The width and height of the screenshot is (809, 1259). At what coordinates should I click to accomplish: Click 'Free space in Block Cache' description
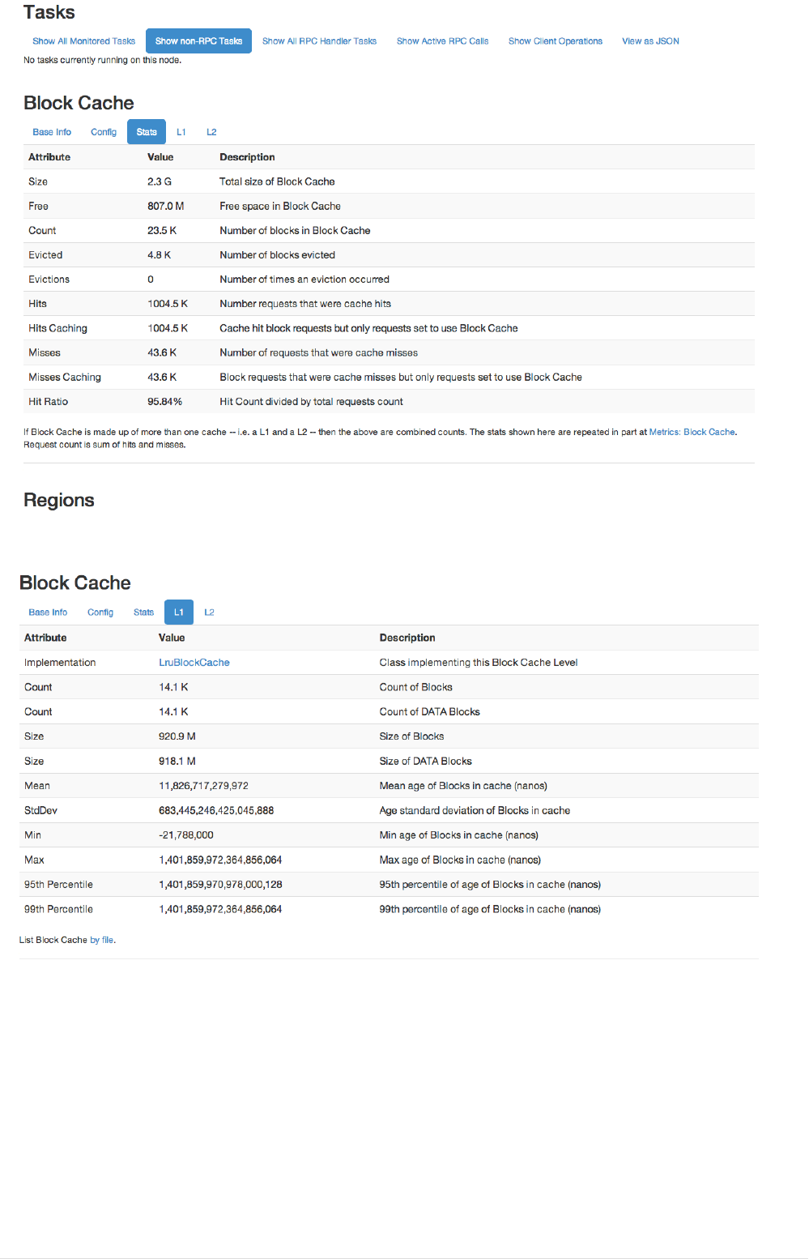280,207
